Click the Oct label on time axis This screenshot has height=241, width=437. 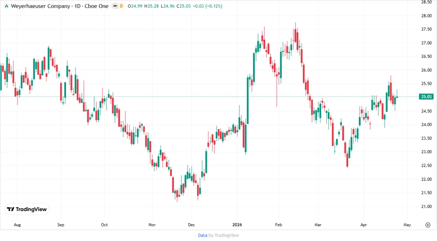pyautogui.click(x=104, y=225)
